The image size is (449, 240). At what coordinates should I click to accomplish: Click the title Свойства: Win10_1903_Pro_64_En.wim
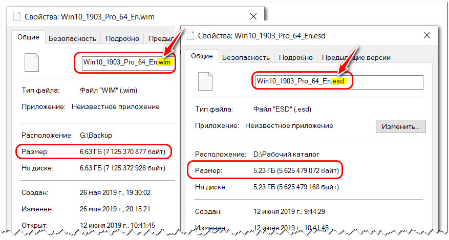click(90, 17)
